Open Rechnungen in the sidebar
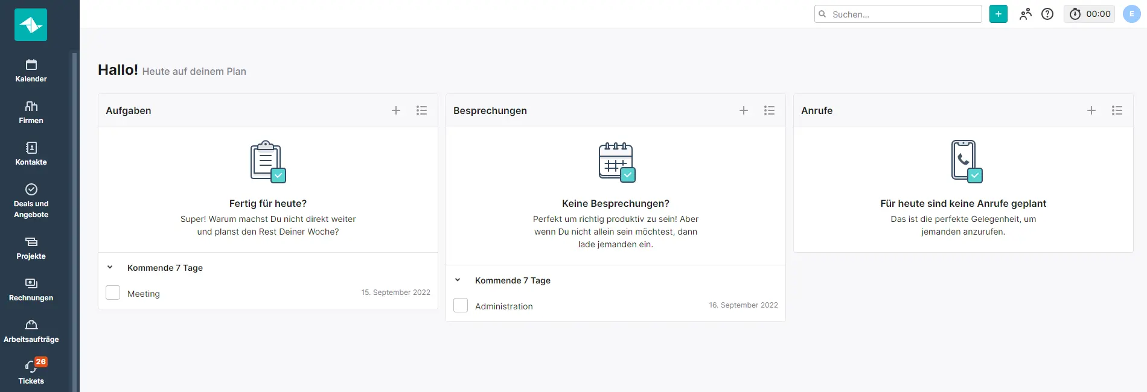The height and width of the screenshot is (392, 1147). [31, 289]
